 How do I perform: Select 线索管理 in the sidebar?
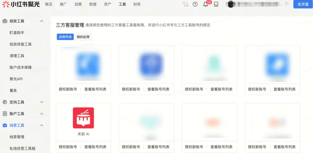click(17, 137)
